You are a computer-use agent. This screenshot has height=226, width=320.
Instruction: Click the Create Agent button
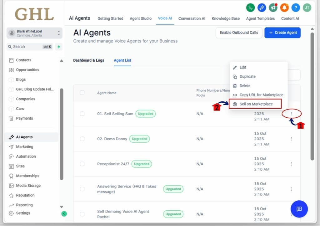tap(282, 33)
